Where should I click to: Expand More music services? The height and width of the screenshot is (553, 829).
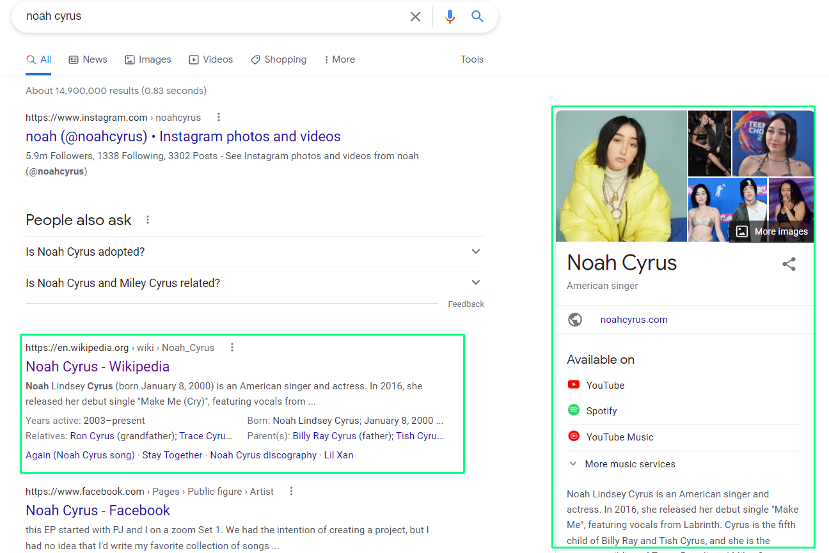621,464
